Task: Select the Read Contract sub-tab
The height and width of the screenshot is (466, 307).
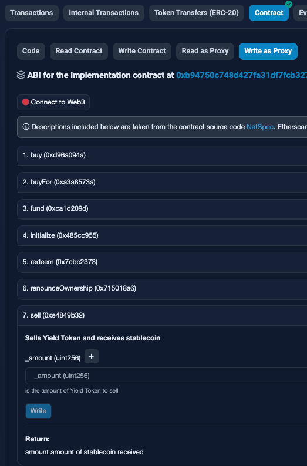Action: [x=79, y=51]
